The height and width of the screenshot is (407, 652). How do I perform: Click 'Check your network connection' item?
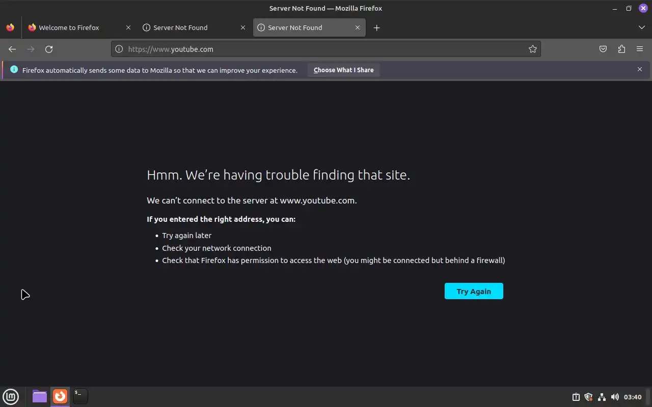(x=216, y=248)
